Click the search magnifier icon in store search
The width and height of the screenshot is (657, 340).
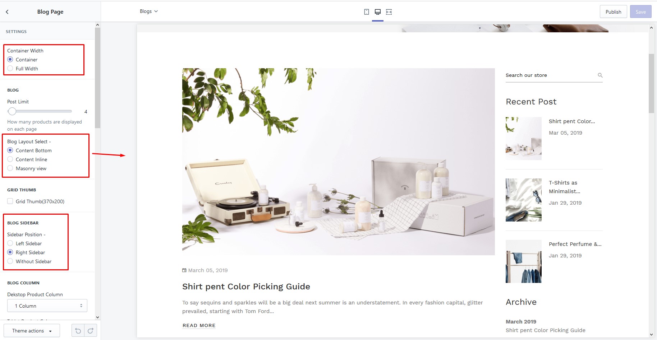pyautogui.click(x=600, y=75)
